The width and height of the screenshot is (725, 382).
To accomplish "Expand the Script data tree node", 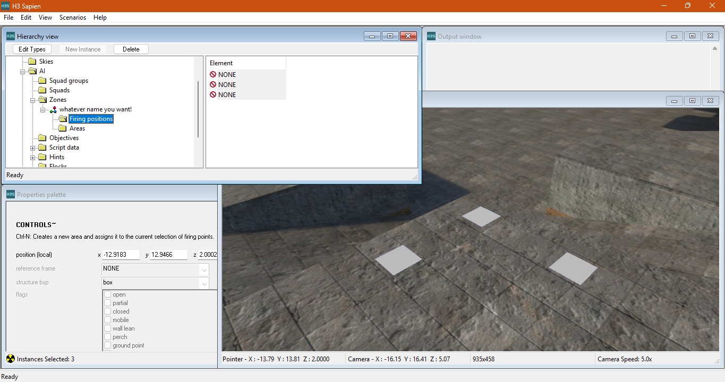I will 33,147.
